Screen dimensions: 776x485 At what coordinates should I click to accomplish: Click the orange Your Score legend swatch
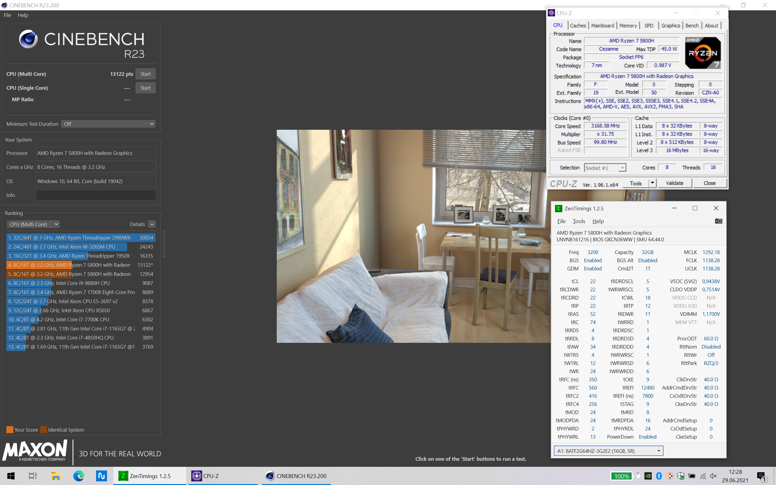pyautogui.click(x=9, y=430)
